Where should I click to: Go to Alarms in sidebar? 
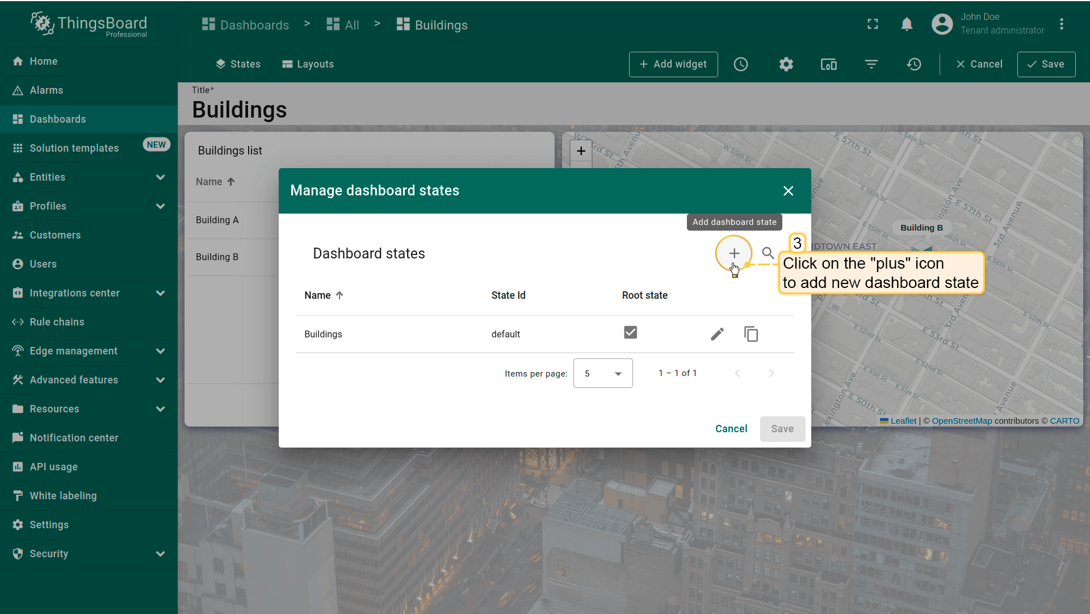coord(47,90)
